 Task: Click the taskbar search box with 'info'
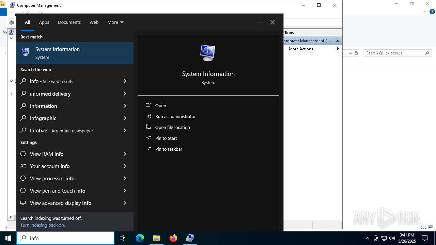coord(65,238)
